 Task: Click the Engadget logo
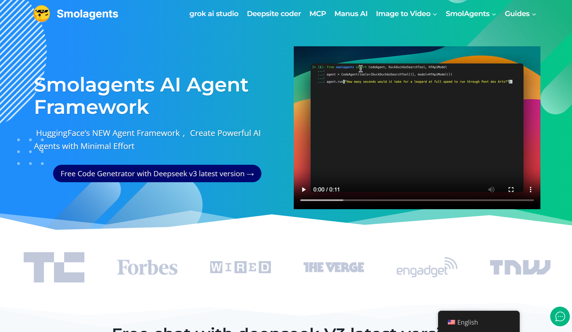pos(427,267)
